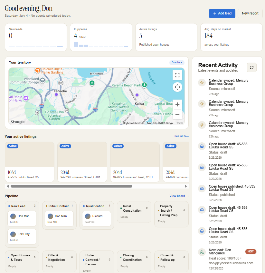Select Haleiwa Joe's restaurant map pin

pos(38,70)
